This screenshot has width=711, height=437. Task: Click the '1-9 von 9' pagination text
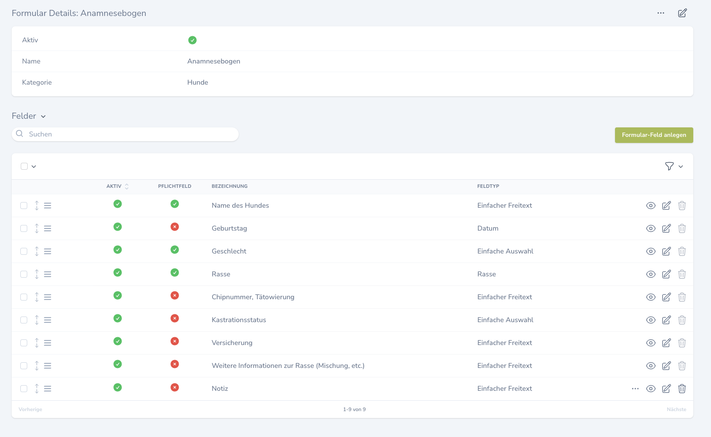point(355,409)
